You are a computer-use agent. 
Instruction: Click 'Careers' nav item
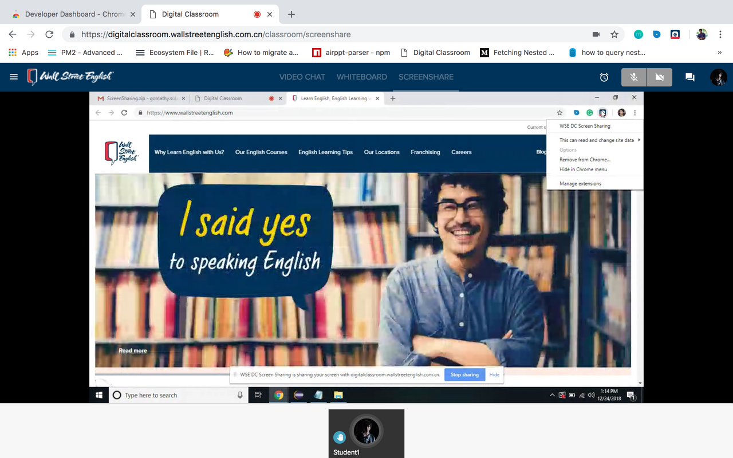[x=462, y=152]
